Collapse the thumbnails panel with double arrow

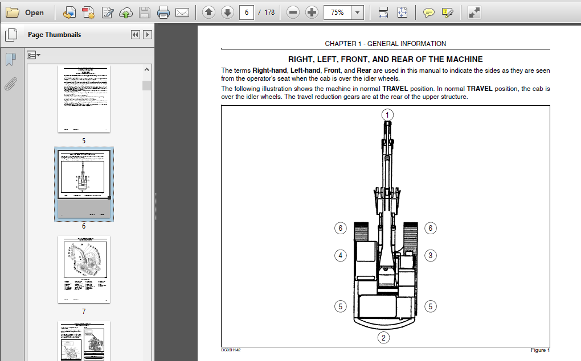coord(135,35)
